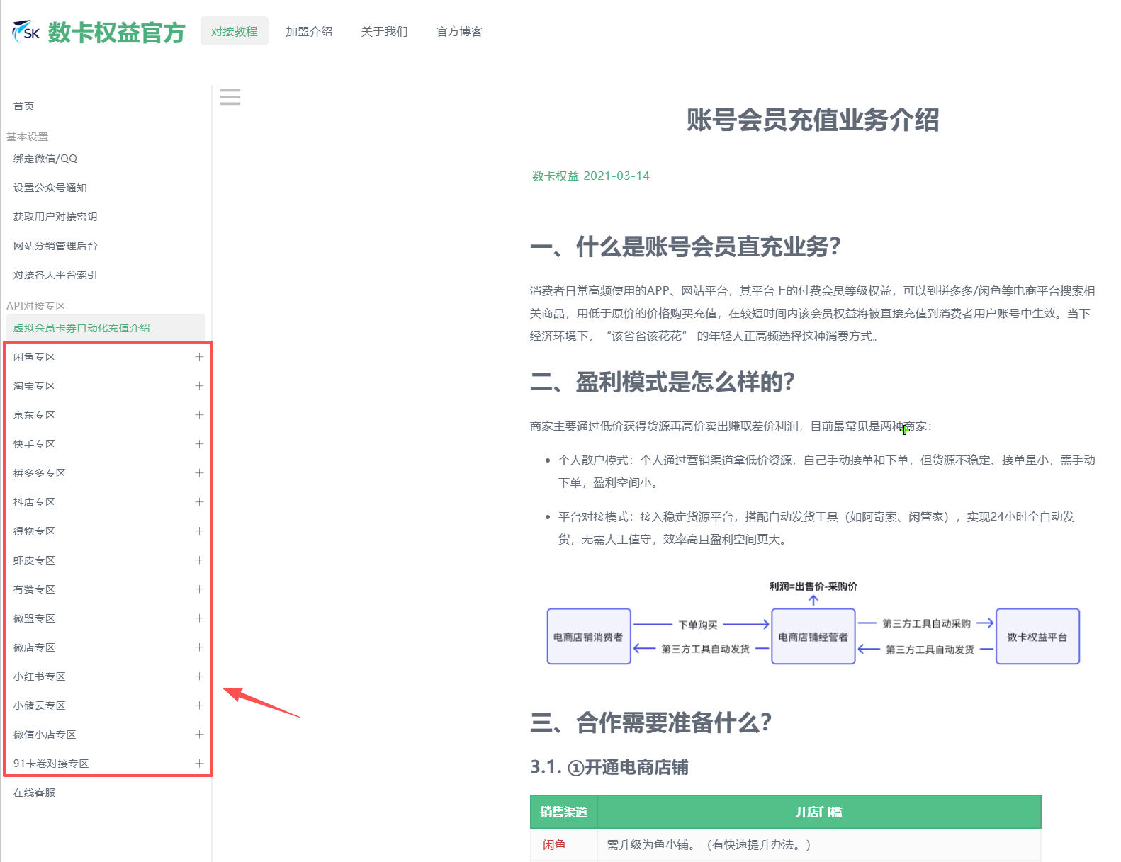Click the 数卡权益平台 box in the diagram
Image resolution: width=1121 pixels, height=862 pixels.
[1037, 636]
